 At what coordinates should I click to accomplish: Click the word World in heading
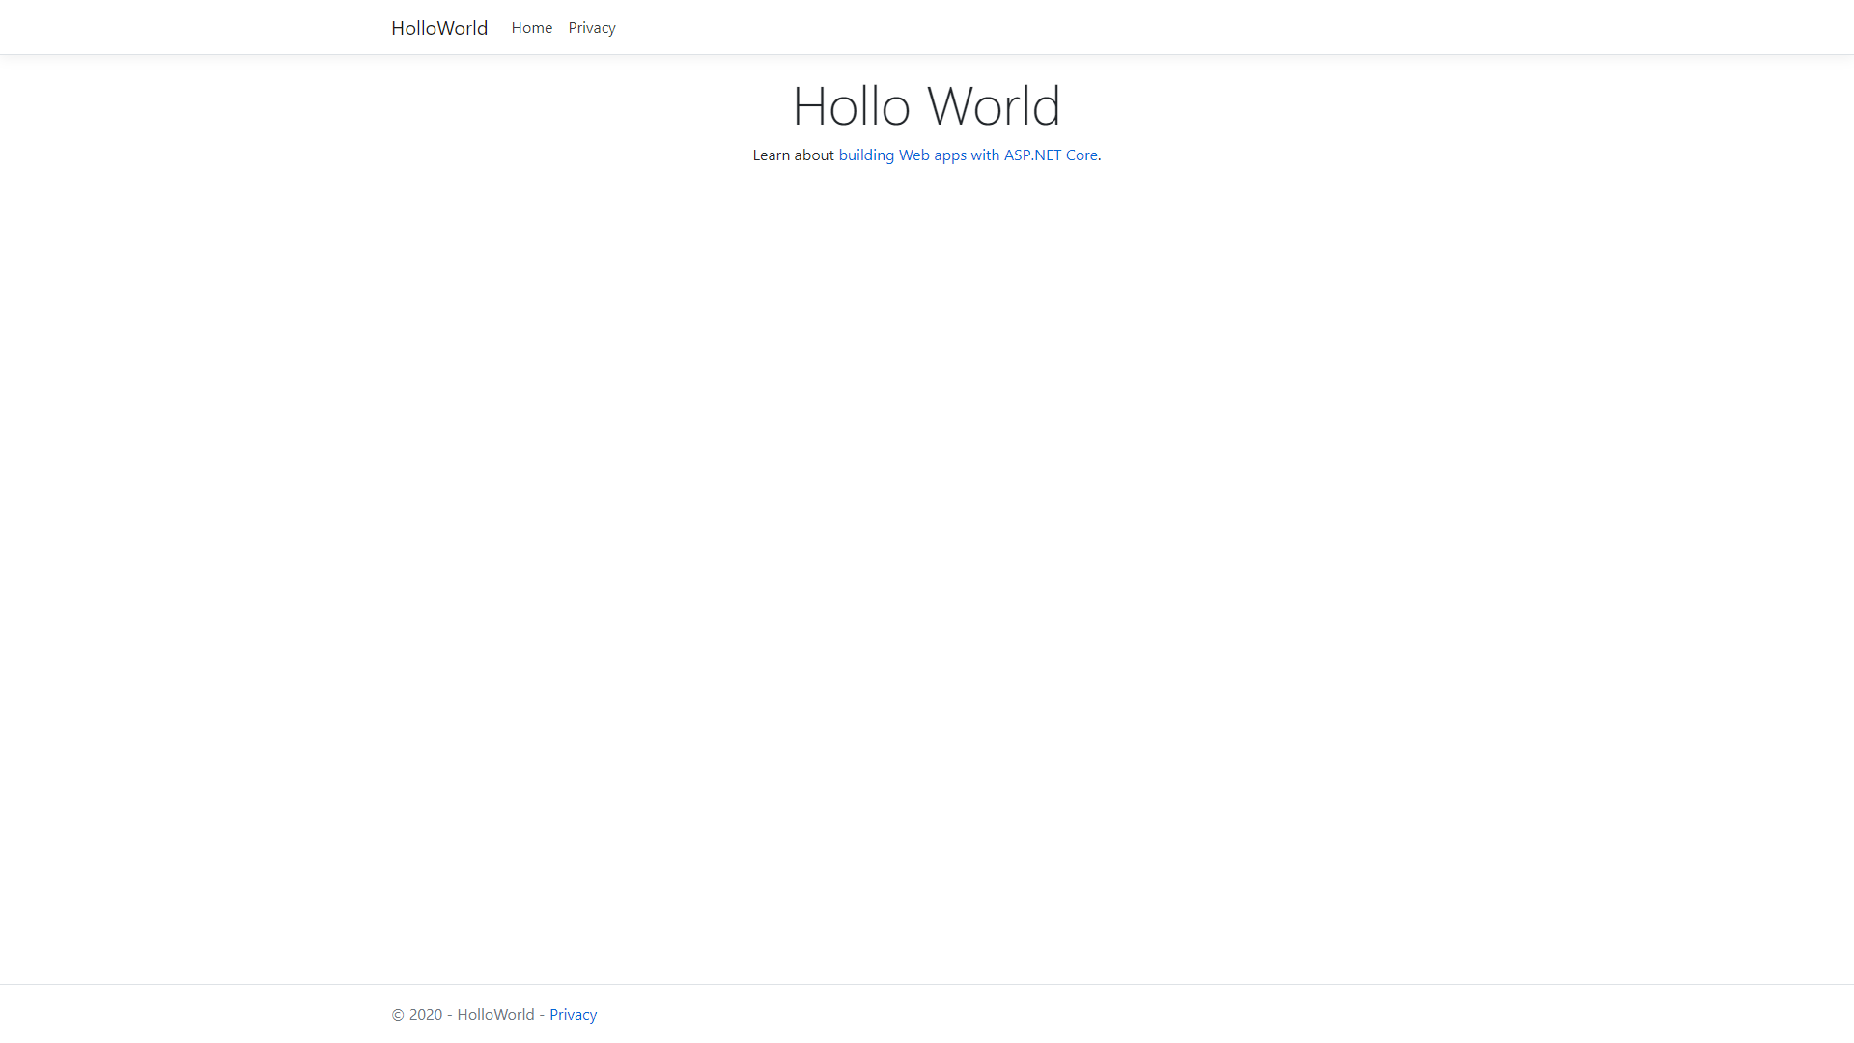994,106
